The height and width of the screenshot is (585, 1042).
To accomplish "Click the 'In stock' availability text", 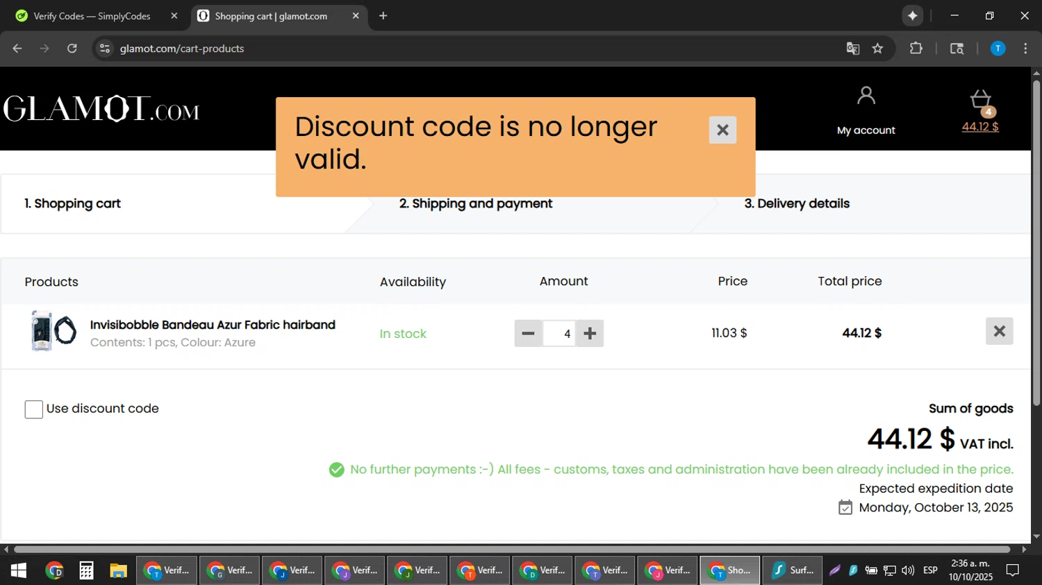I will (403, 334).
